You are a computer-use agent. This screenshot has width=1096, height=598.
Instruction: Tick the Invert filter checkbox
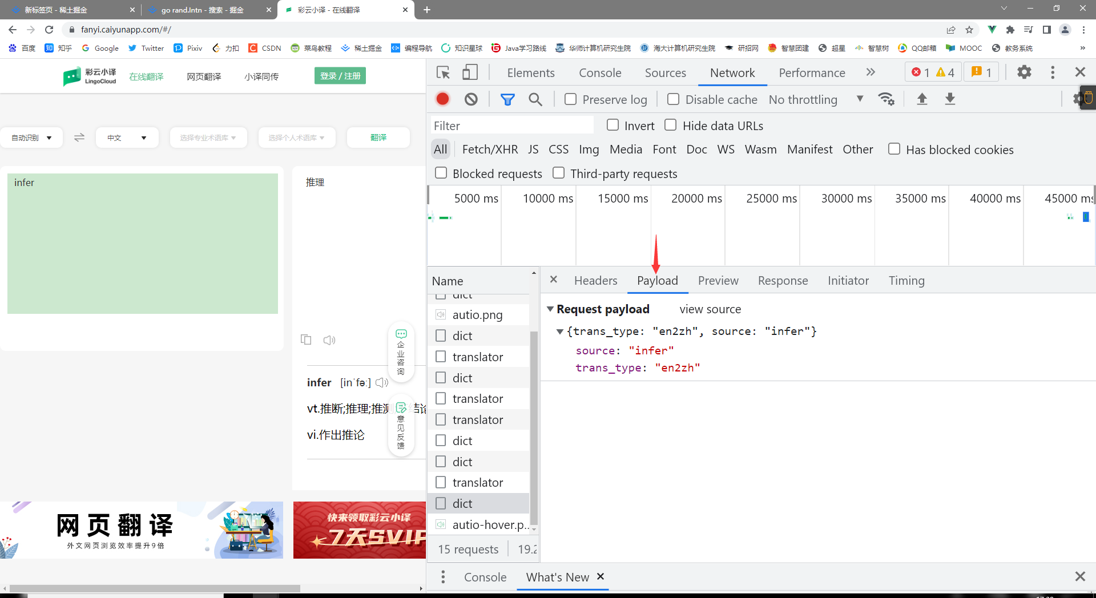tap(613, 125)
